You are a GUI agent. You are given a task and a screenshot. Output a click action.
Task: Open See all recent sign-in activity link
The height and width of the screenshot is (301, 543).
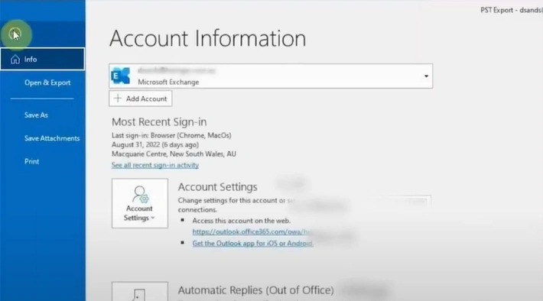[x=154, y=165]
